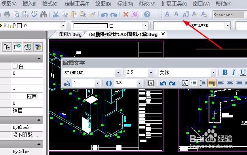
Task: Open the 修改(M) menu
Action: tap(147, 4)
